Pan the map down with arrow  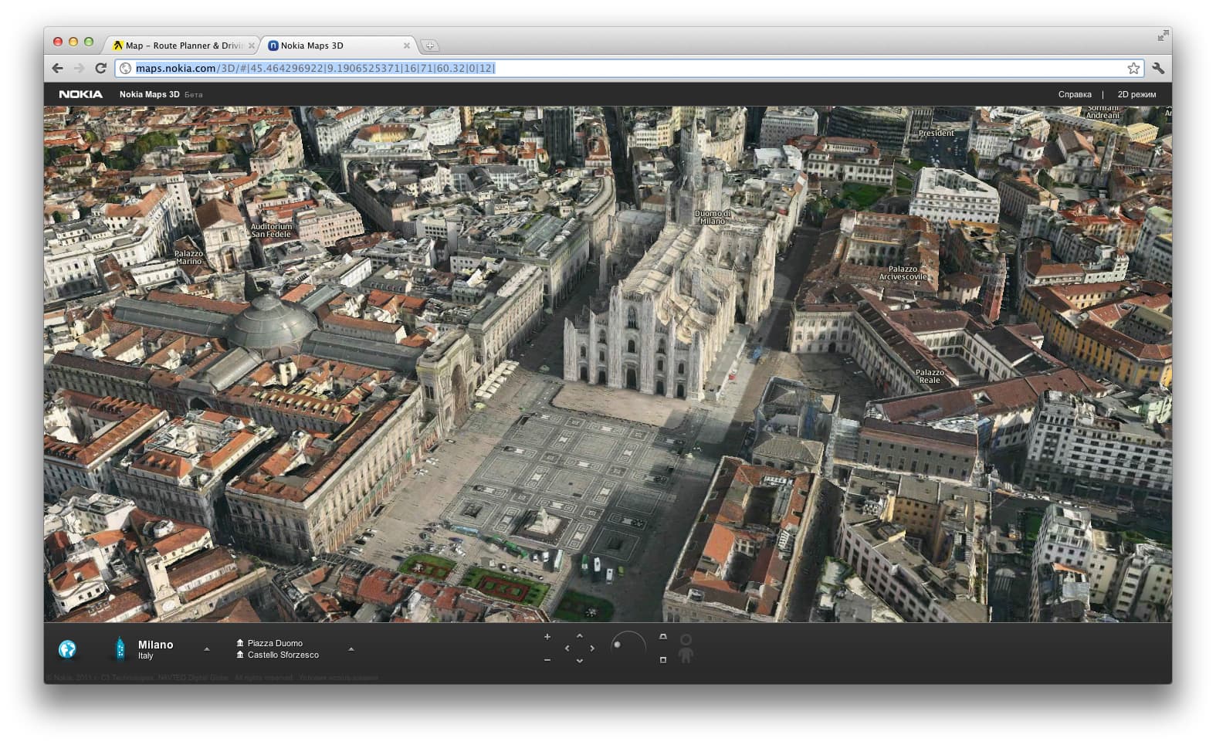[x=580, y=661]
